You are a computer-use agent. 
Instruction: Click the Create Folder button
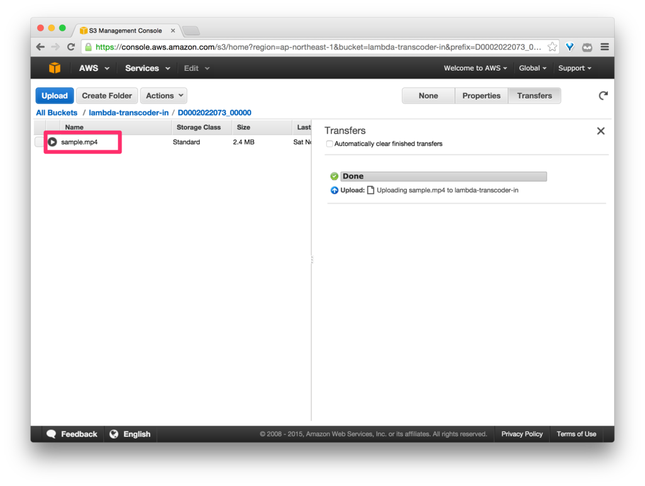[107, 96]
